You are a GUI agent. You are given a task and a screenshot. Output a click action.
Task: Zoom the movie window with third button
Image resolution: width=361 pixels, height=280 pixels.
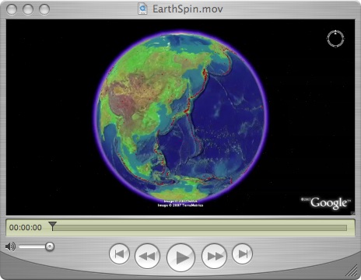(x=44, y=9)
